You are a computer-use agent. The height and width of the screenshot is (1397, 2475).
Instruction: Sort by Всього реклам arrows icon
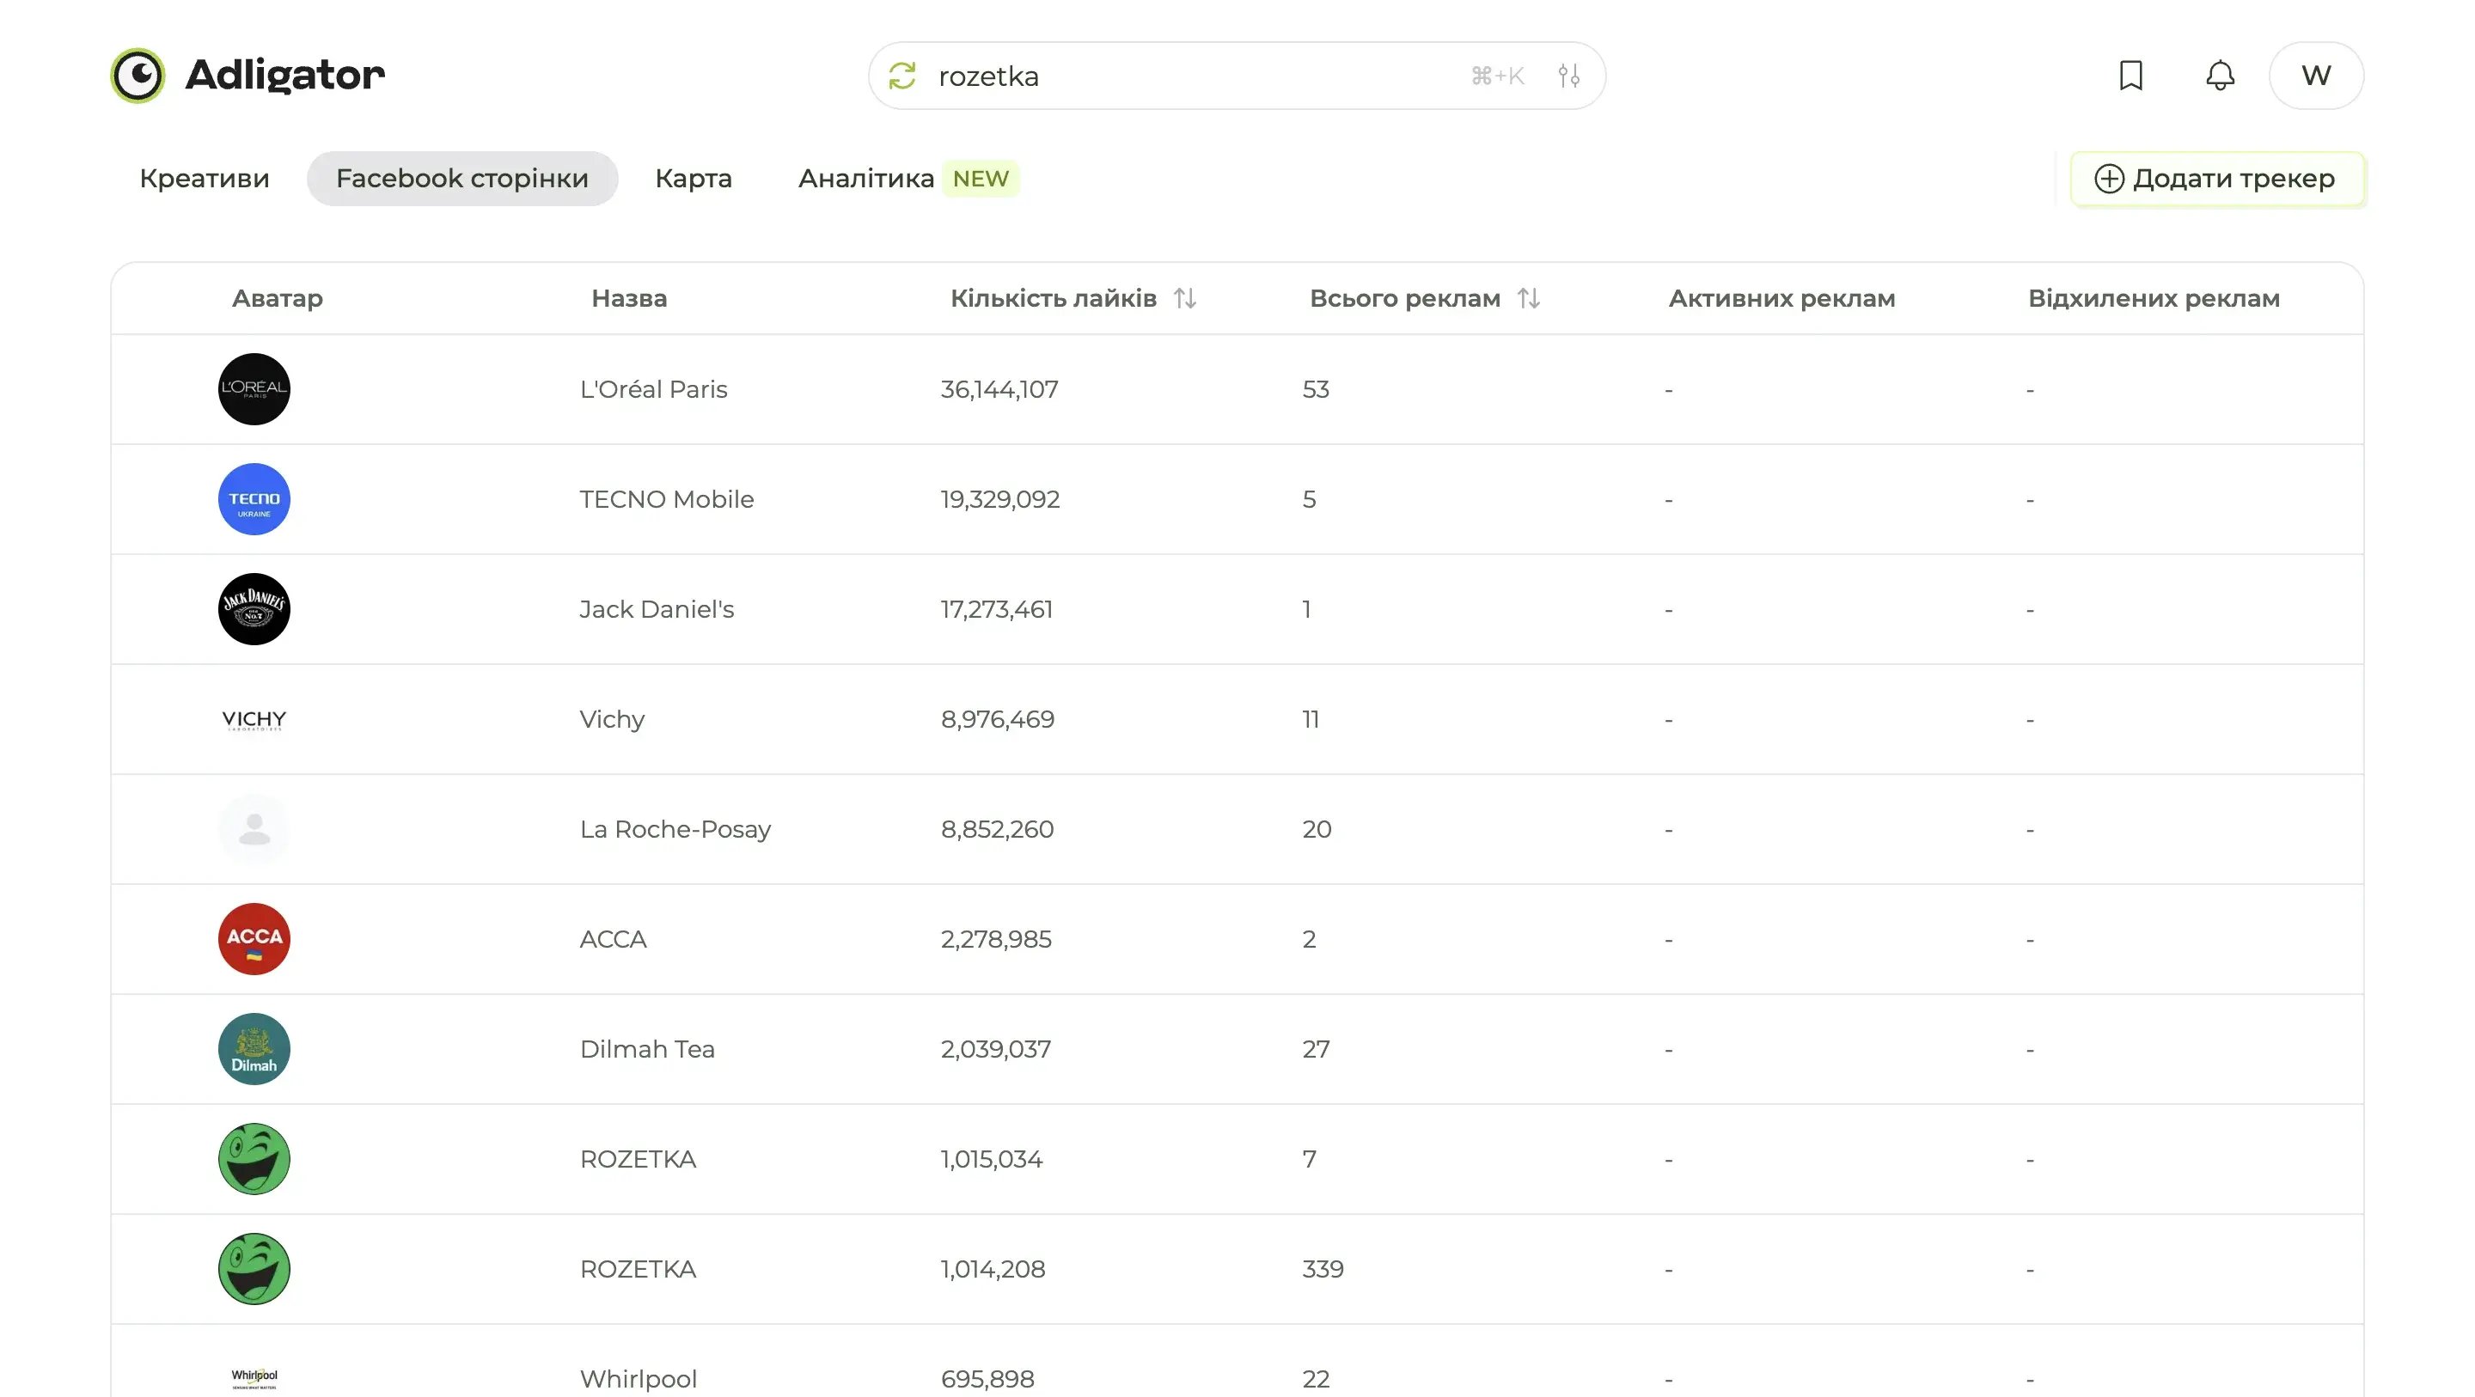tap(1529, 298)
